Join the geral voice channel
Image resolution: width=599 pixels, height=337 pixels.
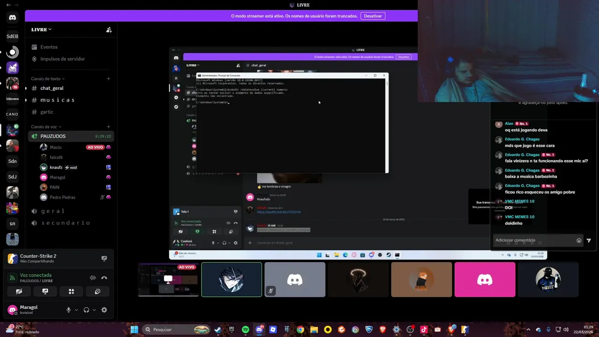[x=71, y=211]
